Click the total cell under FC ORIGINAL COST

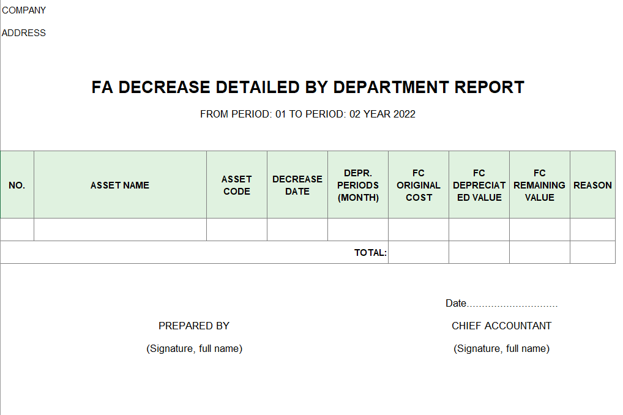pyautogui.click(x=419, y=252)
